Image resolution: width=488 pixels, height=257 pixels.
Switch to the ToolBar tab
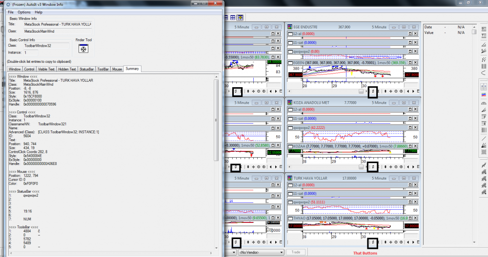tap(103, 69)
